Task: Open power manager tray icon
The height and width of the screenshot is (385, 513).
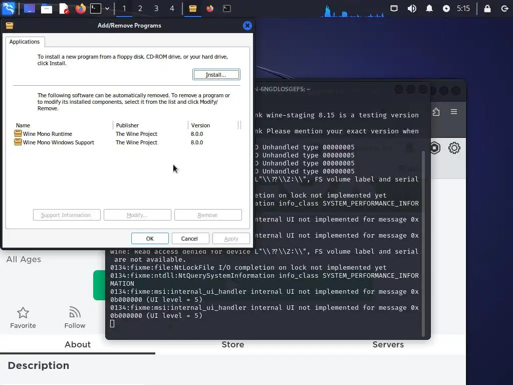Action: click(x=446, y=9)
